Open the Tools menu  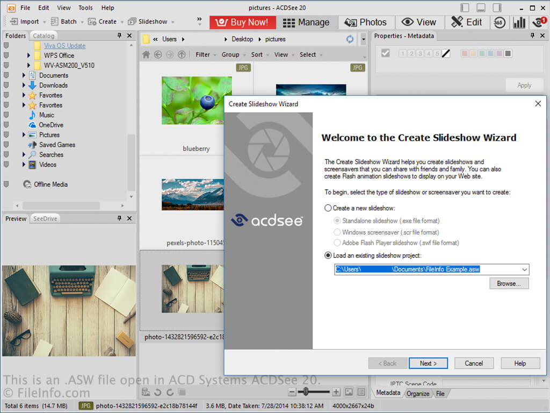[x=85, y=8]
